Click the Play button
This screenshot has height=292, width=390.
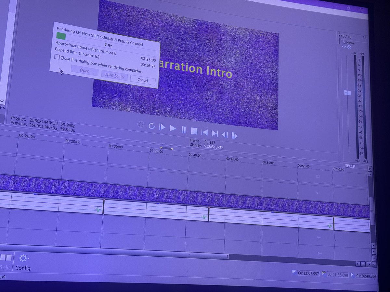tap(173, 128)
